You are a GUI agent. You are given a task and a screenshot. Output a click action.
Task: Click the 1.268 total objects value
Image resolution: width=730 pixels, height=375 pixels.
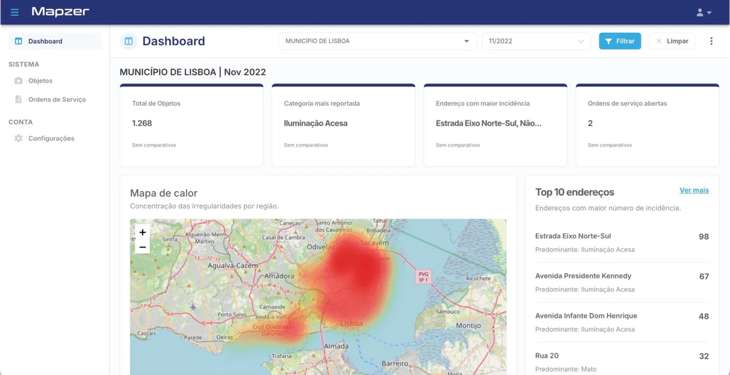pyautogui.click(x=142, y=123)
